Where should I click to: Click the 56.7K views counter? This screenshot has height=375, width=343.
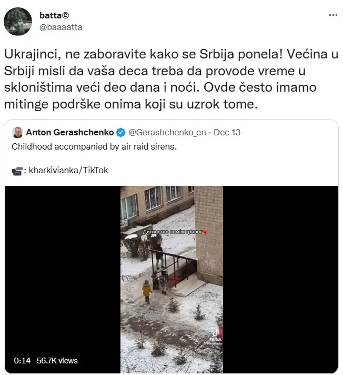pyautogui.click(x=57, y=361)
